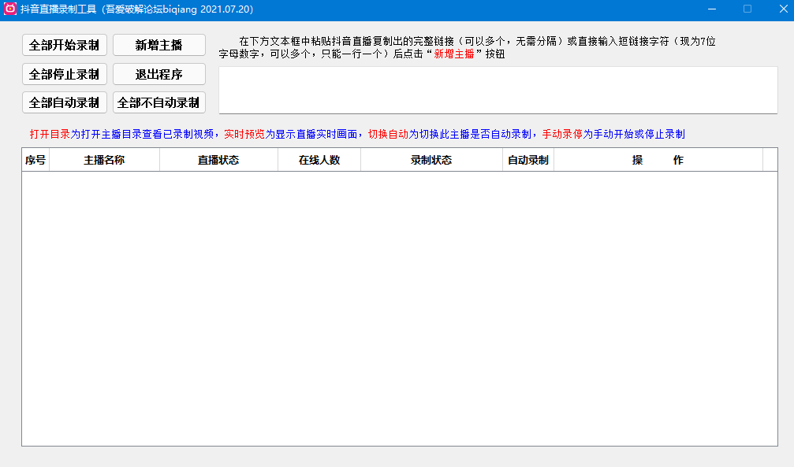
Task: Select the 在线人数 column header
Action: 319,160
